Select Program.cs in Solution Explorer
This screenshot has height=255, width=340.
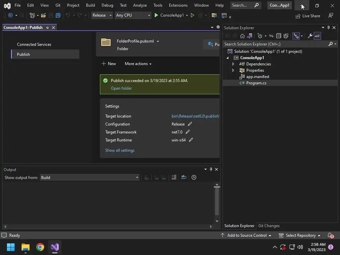point(256,83)
